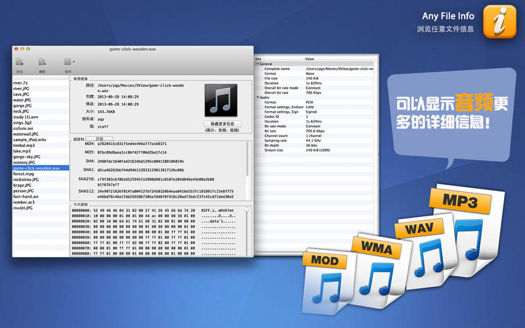The width and height of the screenshot is (525, 328).
Task: Click the group value staff
Action: (x=103, y=127)
